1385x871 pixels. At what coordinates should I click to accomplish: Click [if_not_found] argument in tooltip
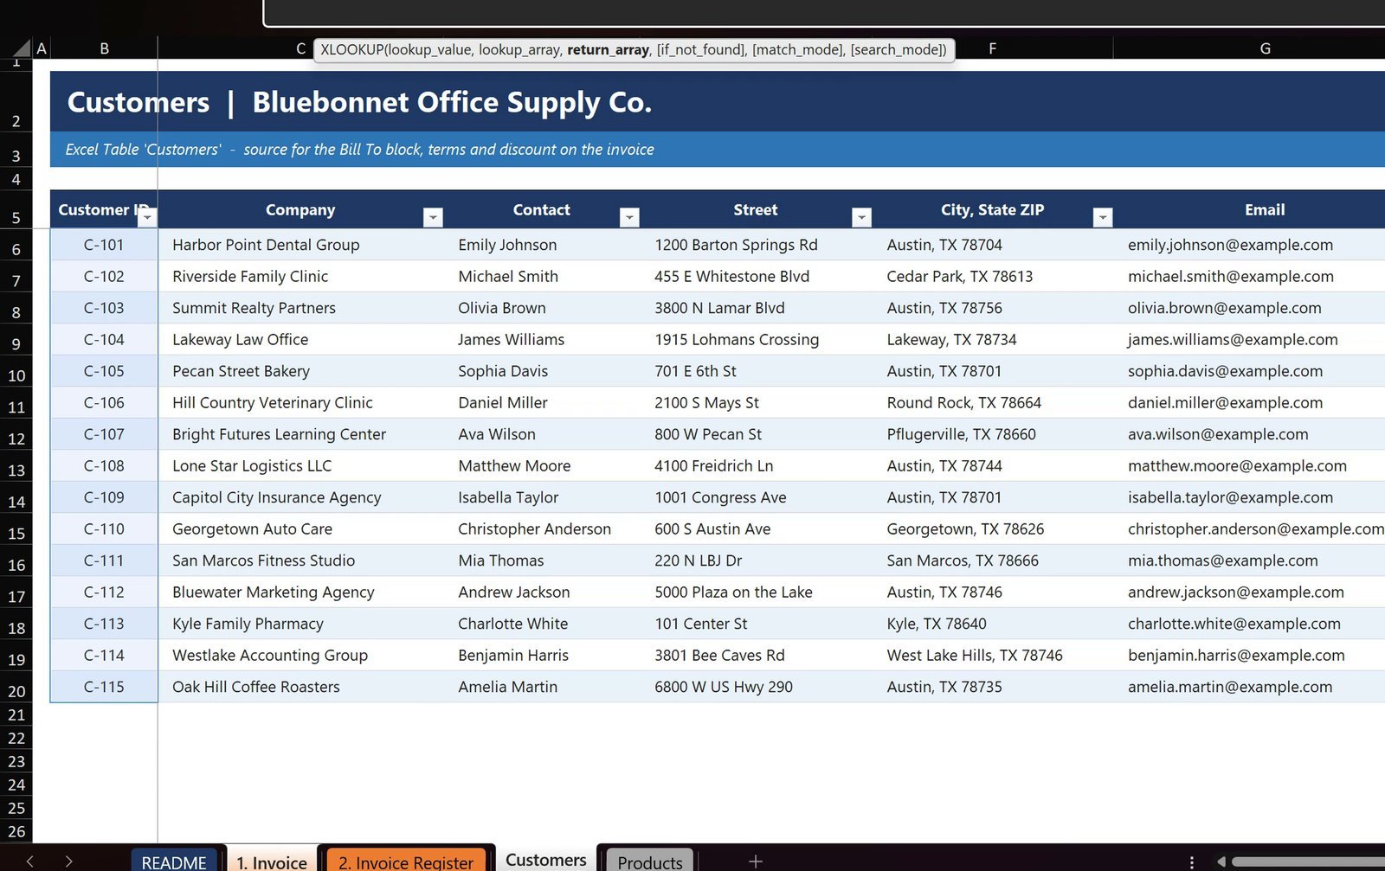coord(701,49)
